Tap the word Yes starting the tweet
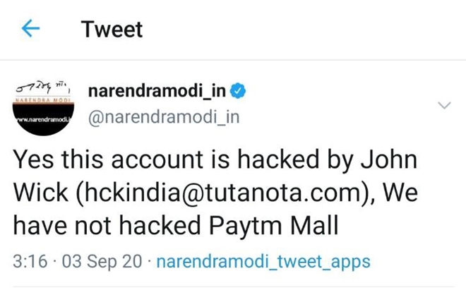The height and width of the screenshot is (290, 466). pos(34,159)
